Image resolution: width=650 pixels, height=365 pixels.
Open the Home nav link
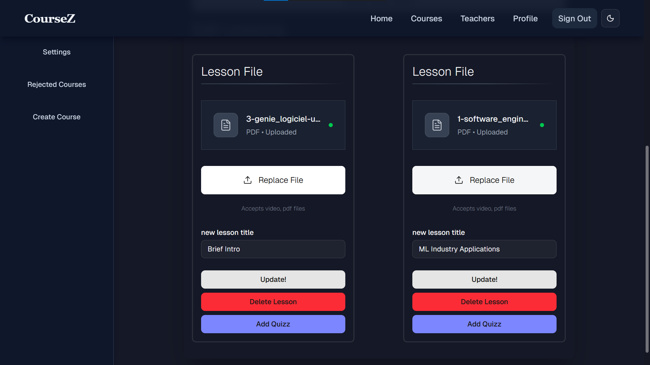tap(381, 19)
